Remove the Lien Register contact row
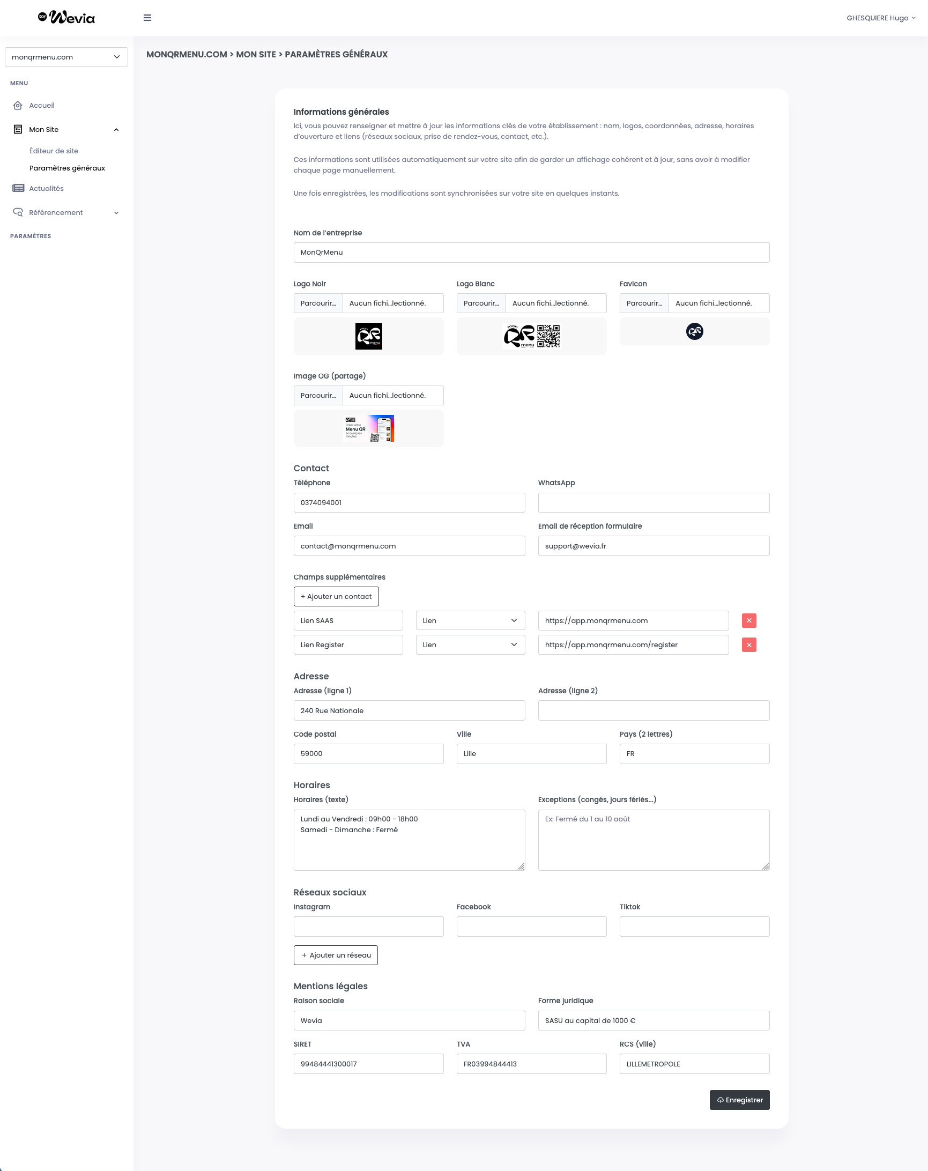928x1171 pixels. tap(749, 644)
